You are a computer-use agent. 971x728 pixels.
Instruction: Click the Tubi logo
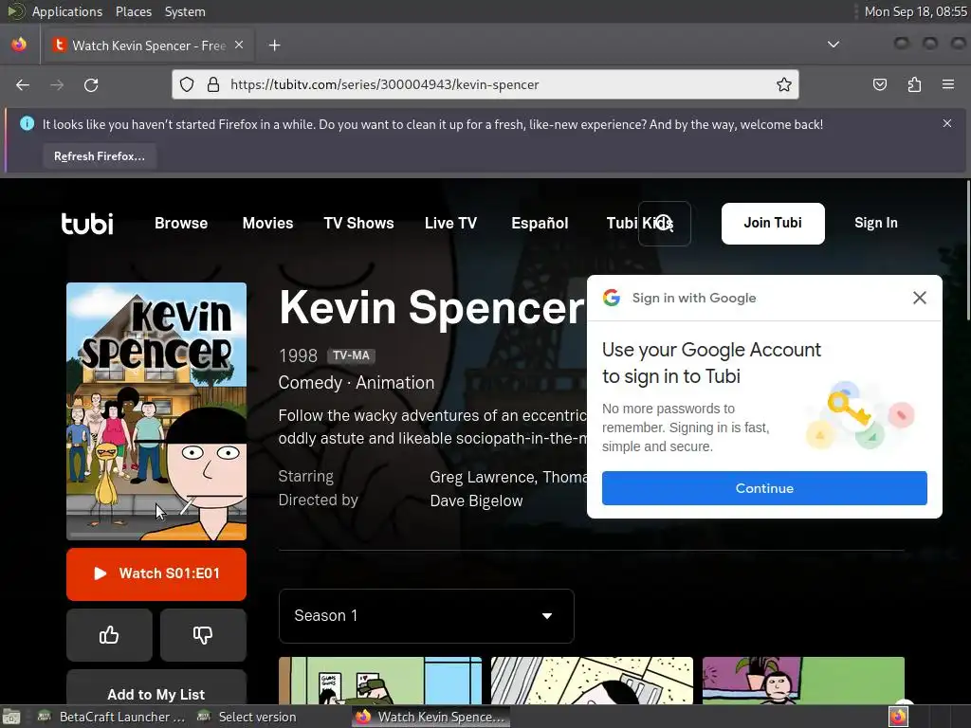tap(87, 223)
